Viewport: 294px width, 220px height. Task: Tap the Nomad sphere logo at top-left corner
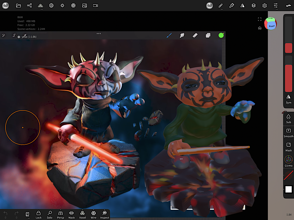[6, 6]
